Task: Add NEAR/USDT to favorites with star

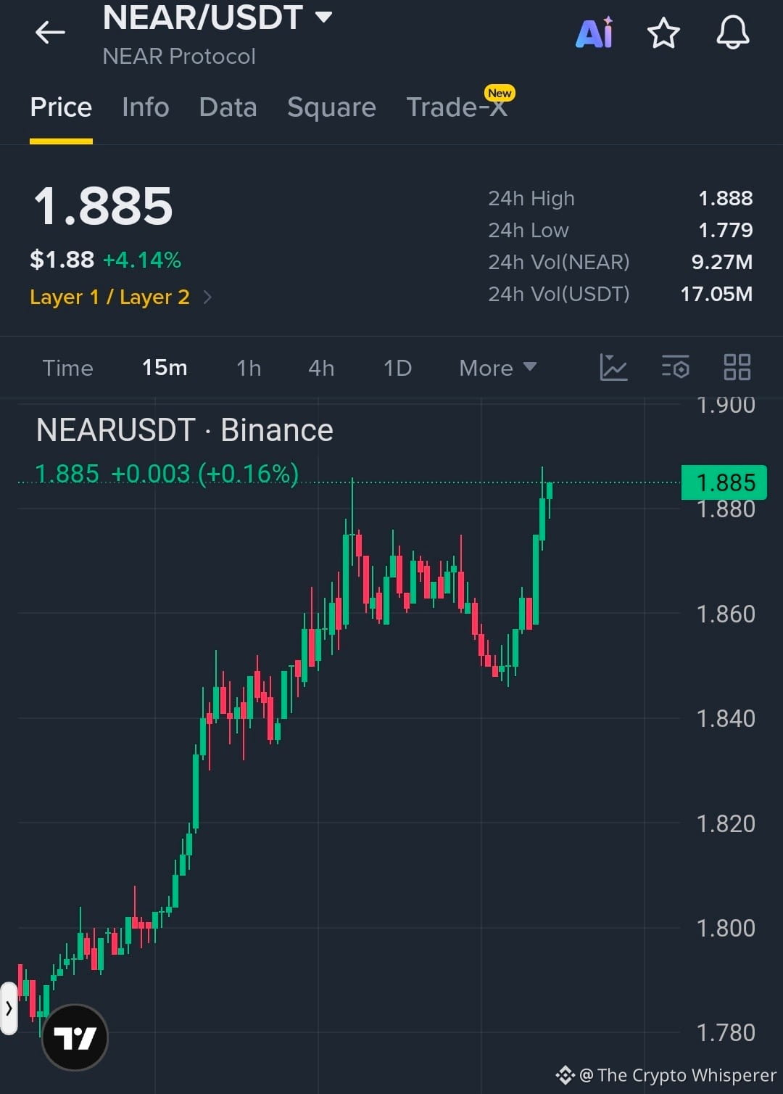Action: 663,33
